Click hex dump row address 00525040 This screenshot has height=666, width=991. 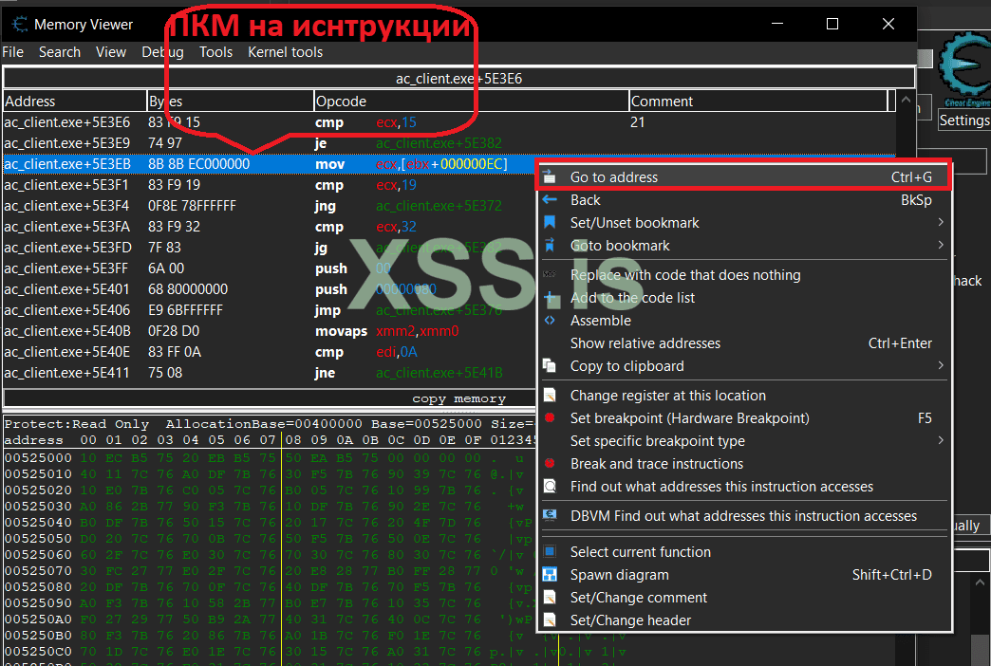tap(38, 523)
